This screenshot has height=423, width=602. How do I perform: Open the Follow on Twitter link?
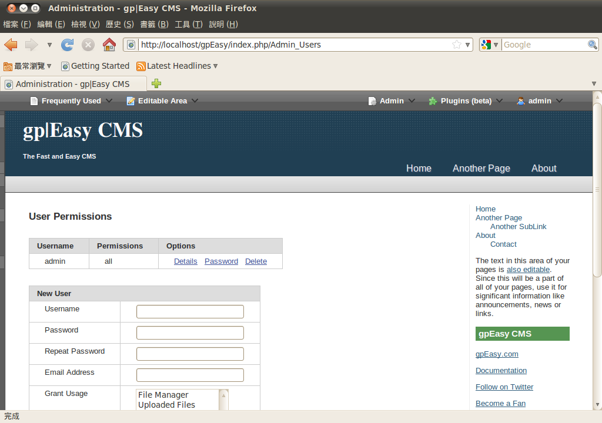click(x=504, y=387)
